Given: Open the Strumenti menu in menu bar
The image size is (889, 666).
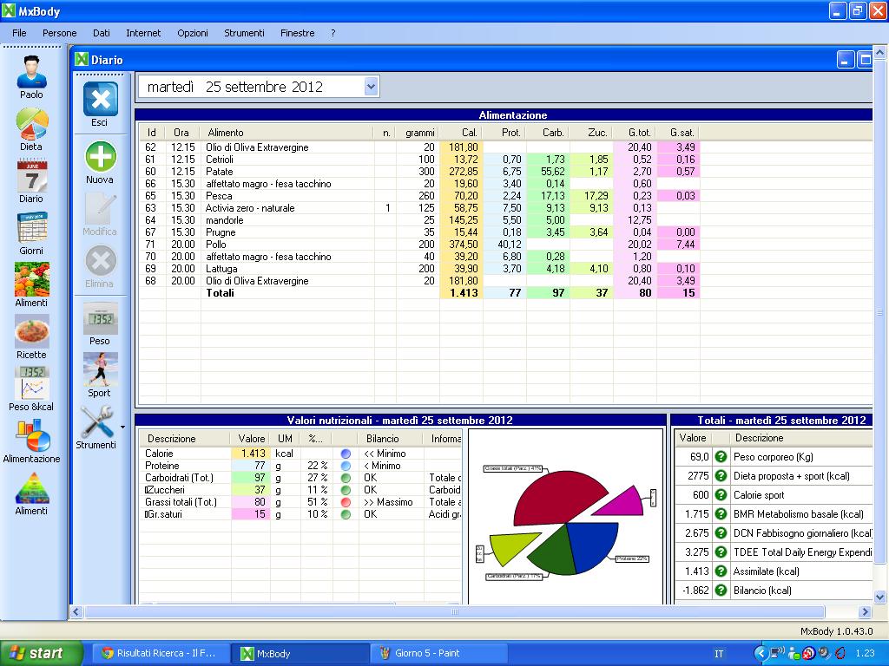Looking at the screenshot, I should 244,33.
